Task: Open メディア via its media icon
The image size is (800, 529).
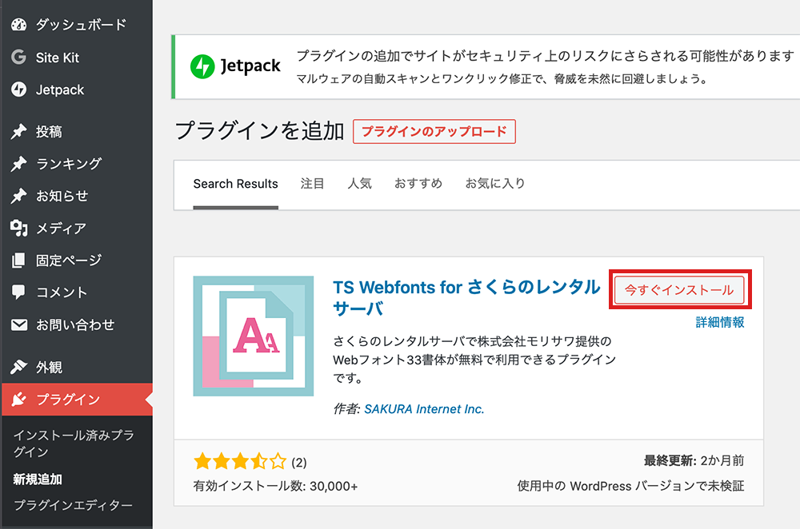Action: tap(19, 228)
